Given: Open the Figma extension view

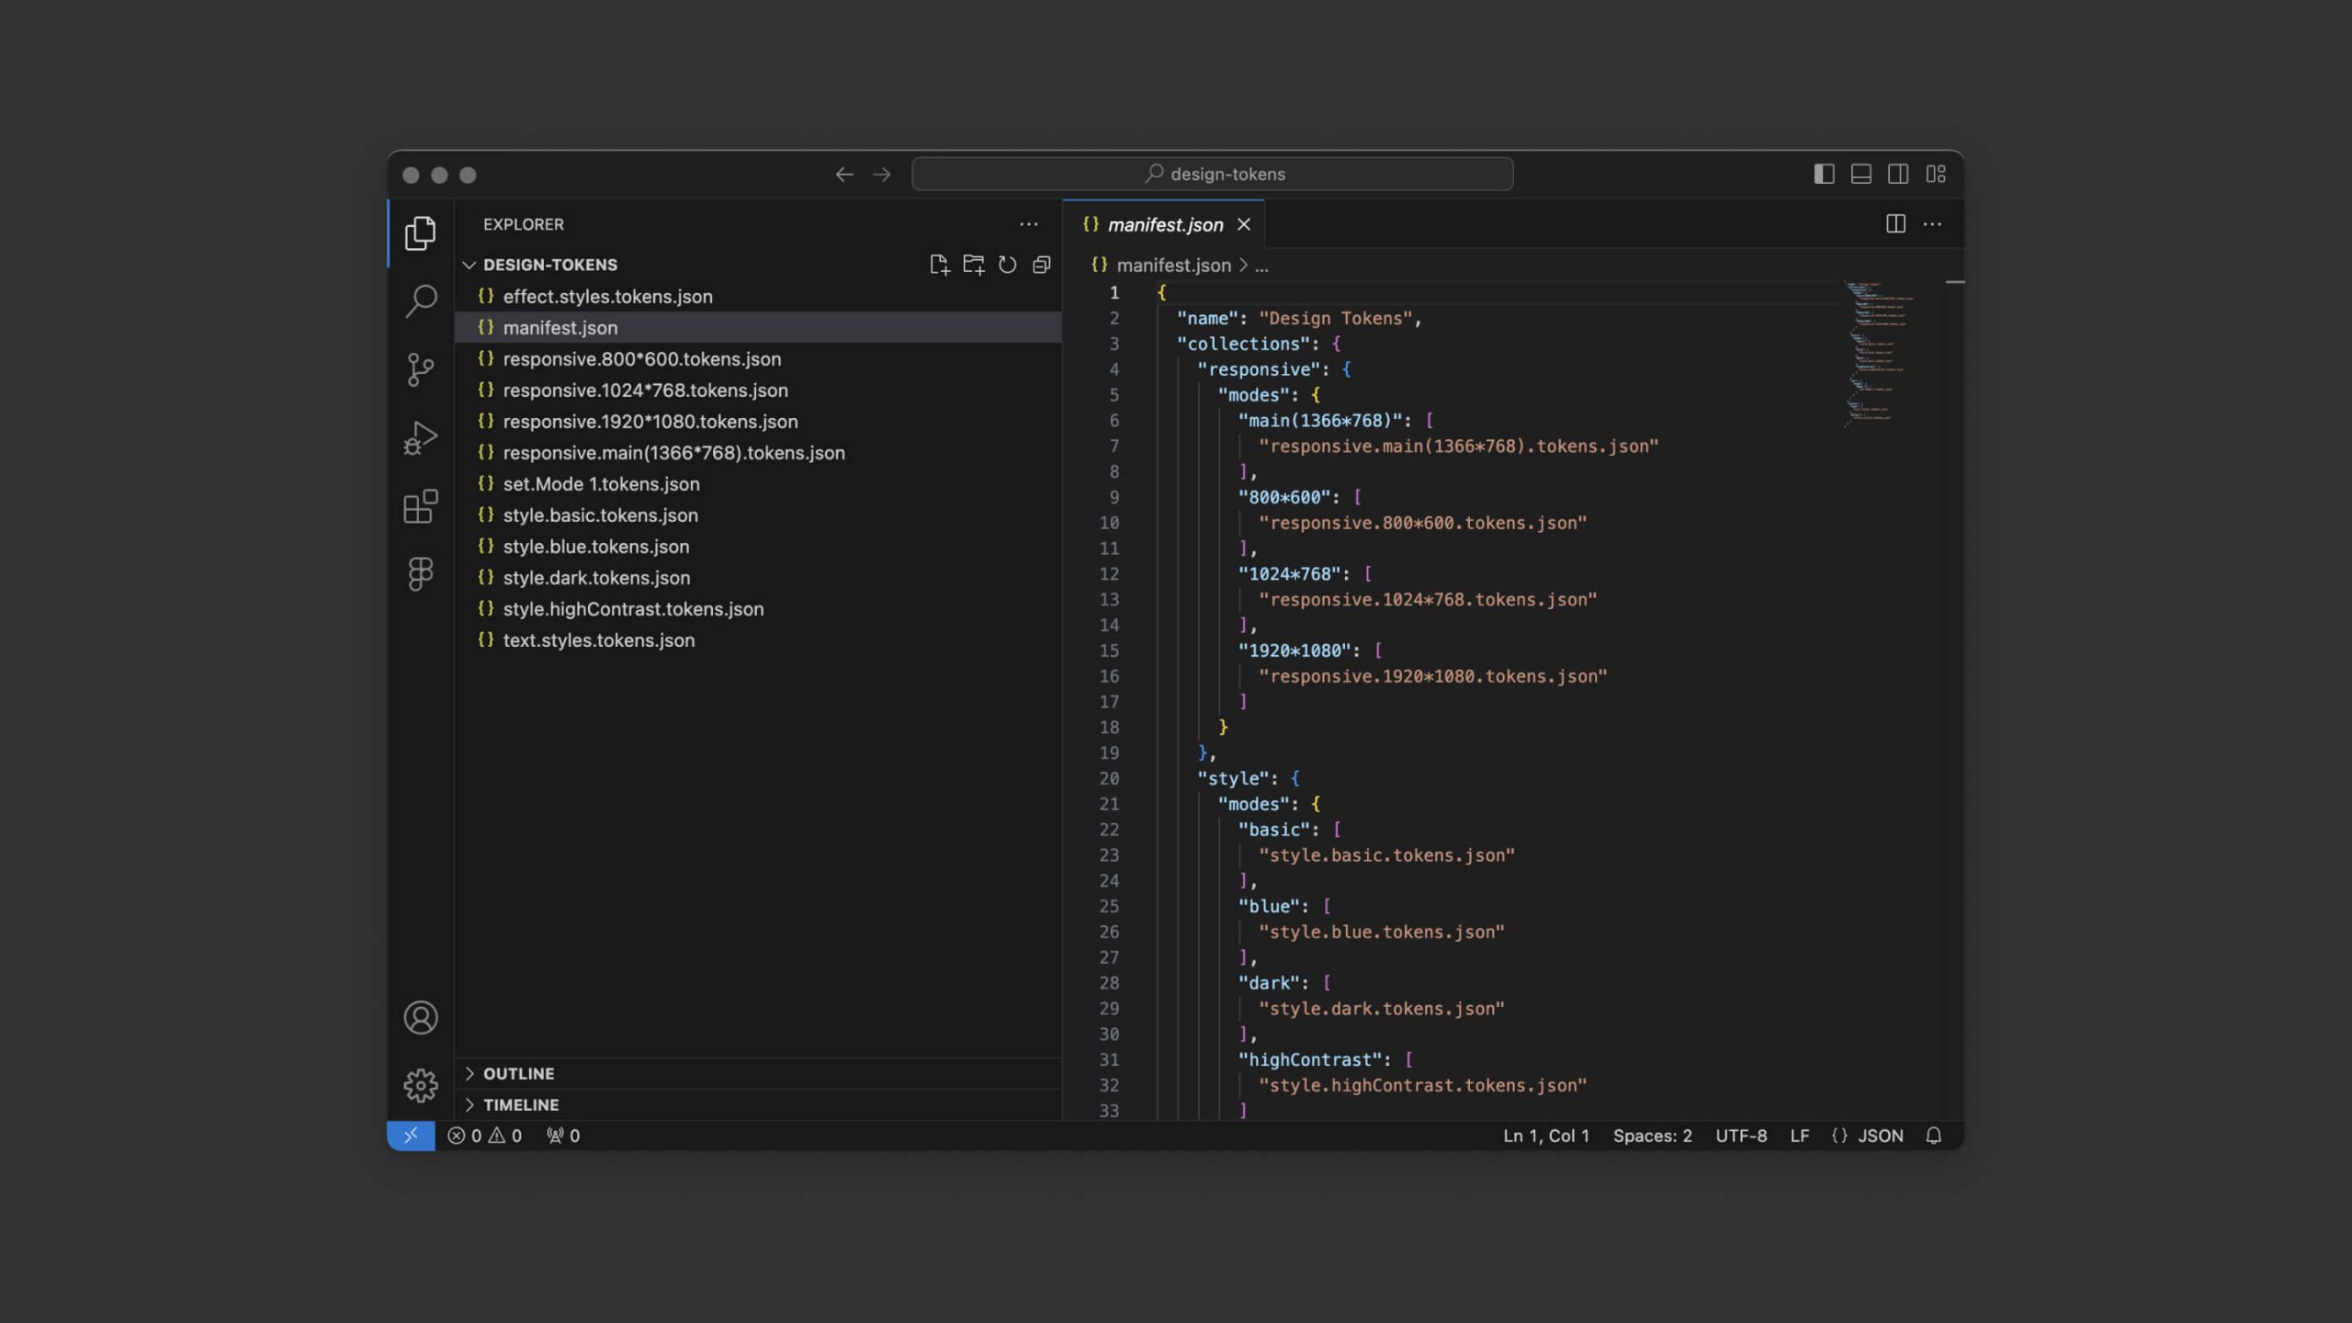Looking at the screenshot, I should click(x=420, y=574).
